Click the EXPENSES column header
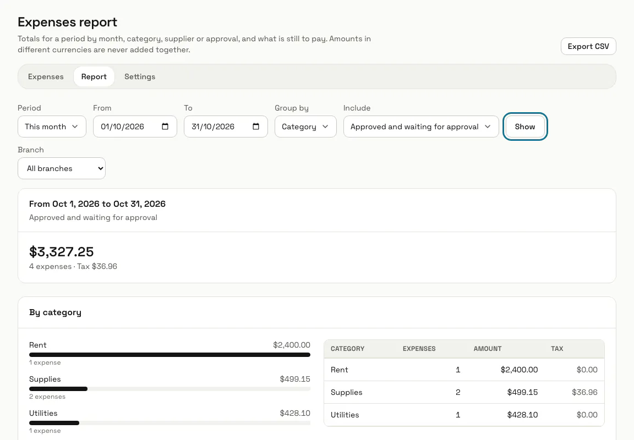 (x=419, y=349)
